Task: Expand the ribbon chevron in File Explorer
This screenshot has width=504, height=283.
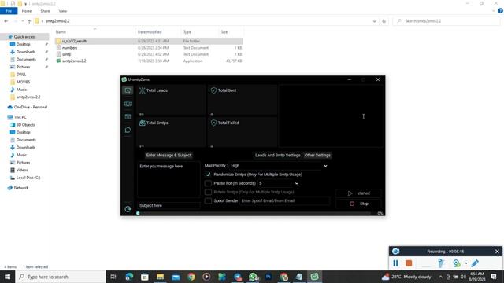Action: pos(494,11)
